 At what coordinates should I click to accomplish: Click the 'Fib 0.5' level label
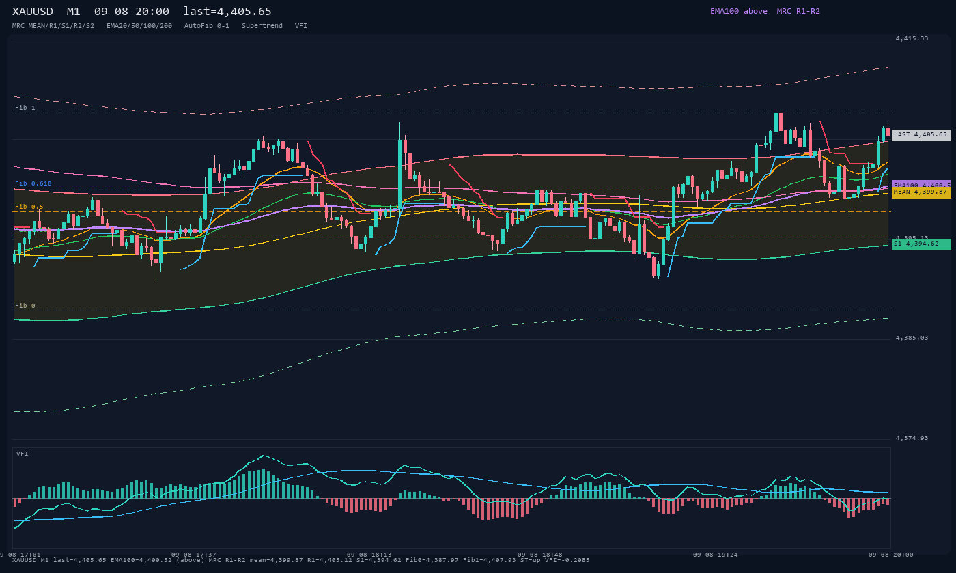(29, 207)
